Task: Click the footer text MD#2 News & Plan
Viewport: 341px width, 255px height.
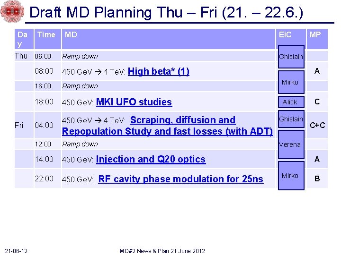Action: pos(162,251)
